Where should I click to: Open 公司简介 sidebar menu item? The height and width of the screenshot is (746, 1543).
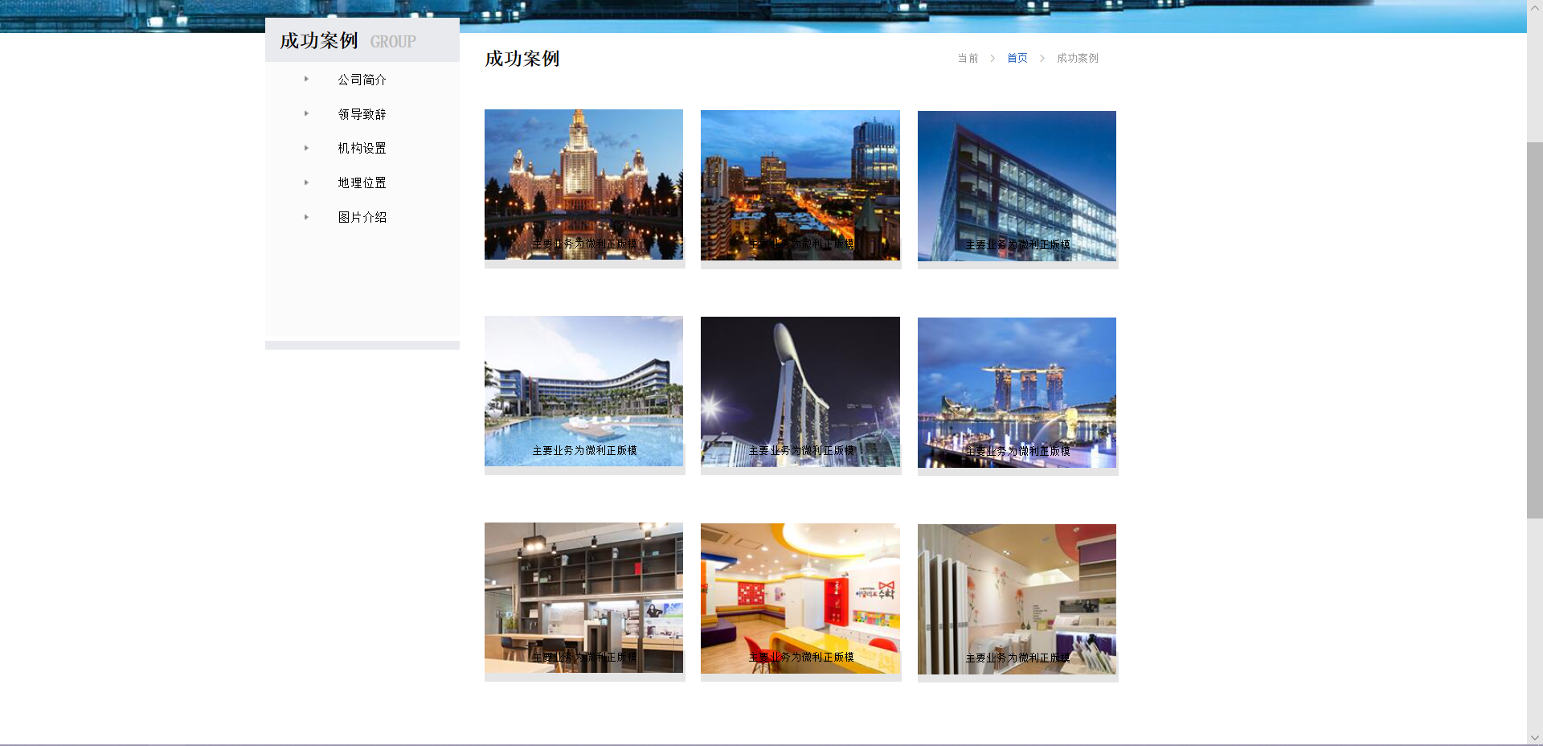pos(362,80)
